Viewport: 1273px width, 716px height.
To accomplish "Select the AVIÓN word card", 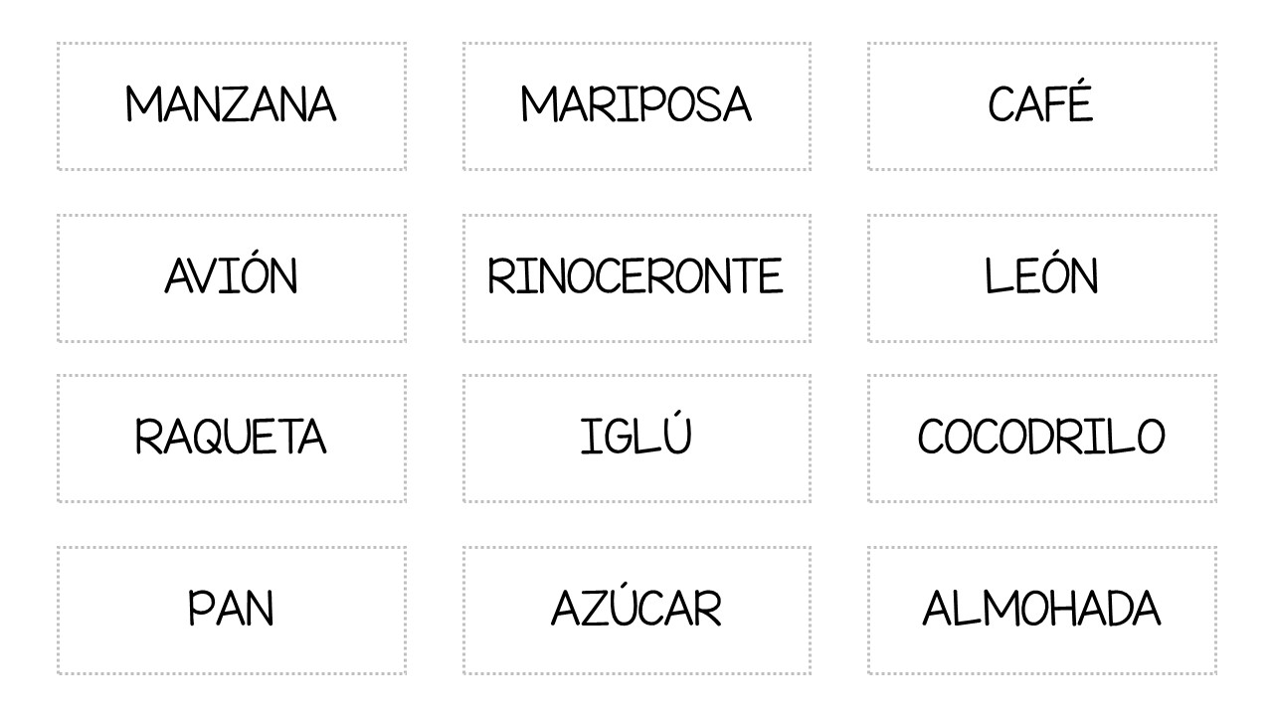I will tap(232, 278).
